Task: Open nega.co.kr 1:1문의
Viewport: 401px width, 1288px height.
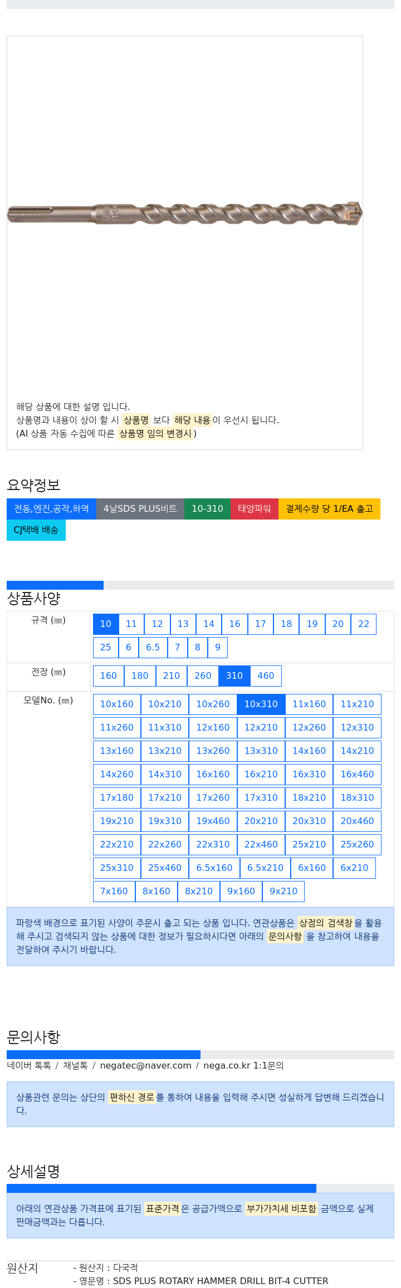Action: pyautogui.click(x=243, y=1066)
